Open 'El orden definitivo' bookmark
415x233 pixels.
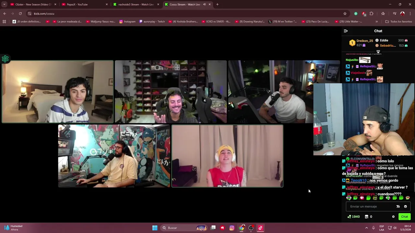(27, 22)
